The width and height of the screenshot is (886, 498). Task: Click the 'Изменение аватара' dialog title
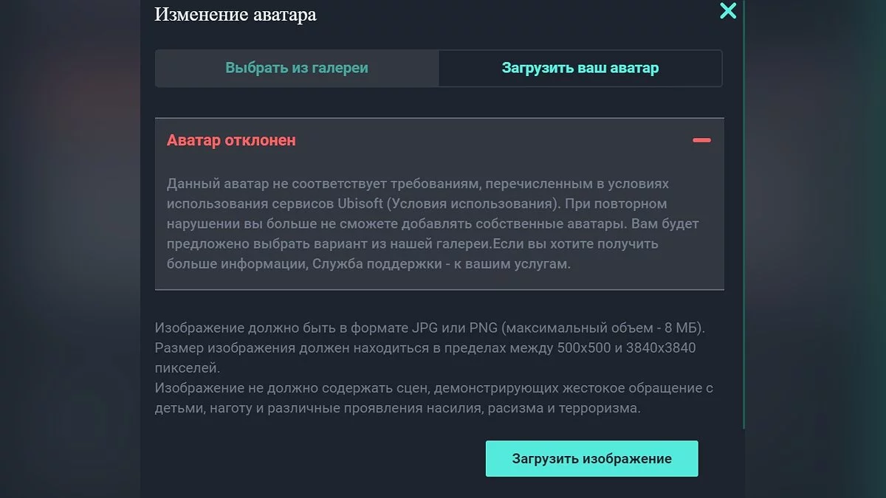[236, 14]
